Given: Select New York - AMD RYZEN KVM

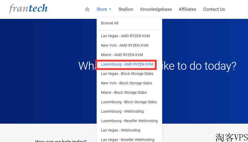Looking at the screenshot, I should (125, 45).
